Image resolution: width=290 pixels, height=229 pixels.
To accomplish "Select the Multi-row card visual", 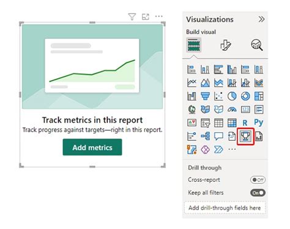I will pos(259,110).
